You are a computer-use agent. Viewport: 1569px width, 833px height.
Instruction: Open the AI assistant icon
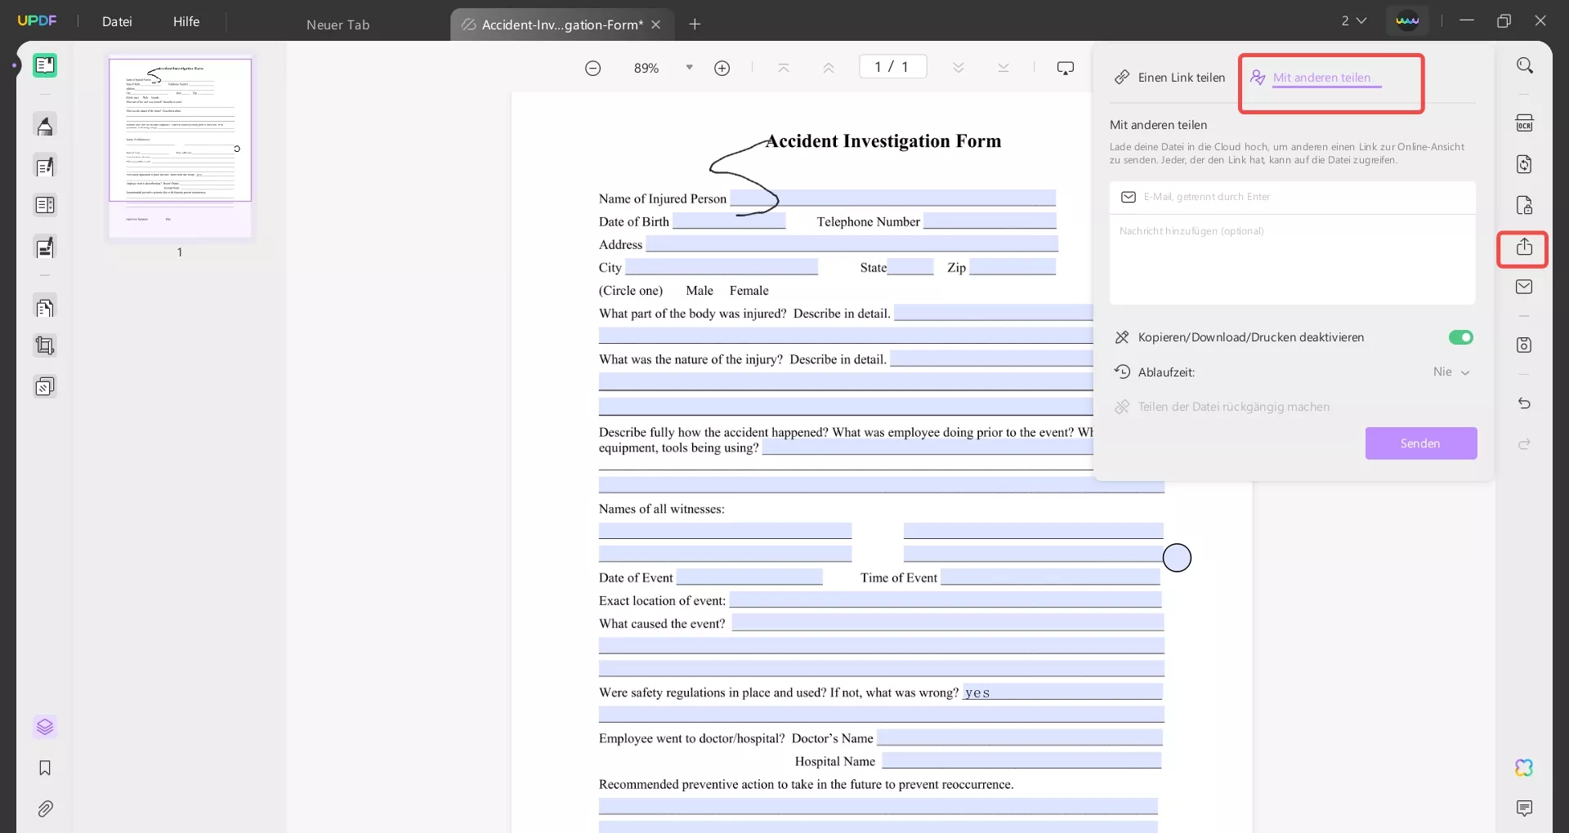(1523, 768)
